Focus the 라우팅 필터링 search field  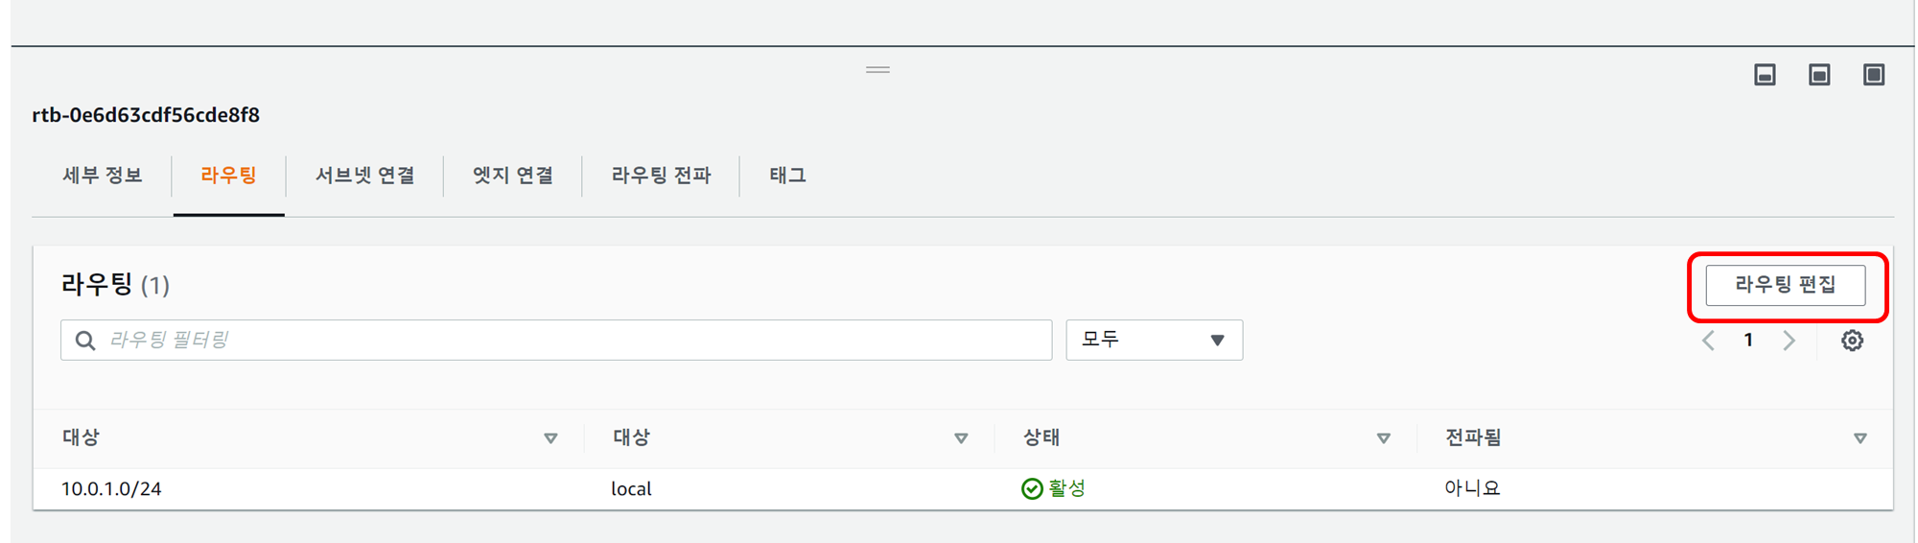pos(575,341)
